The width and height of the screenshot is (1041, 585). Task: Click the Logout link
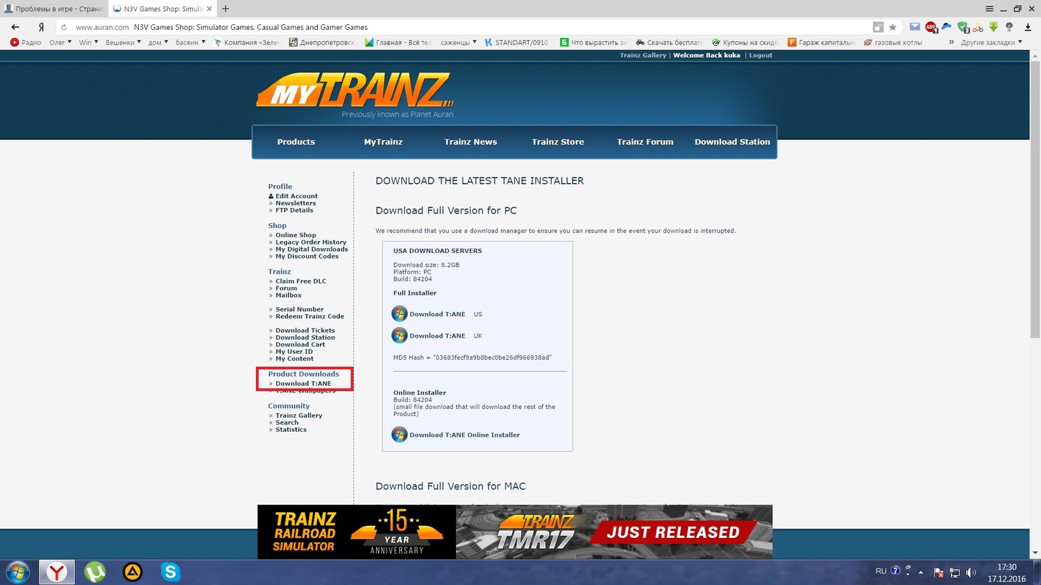click(x=761, y=55)
